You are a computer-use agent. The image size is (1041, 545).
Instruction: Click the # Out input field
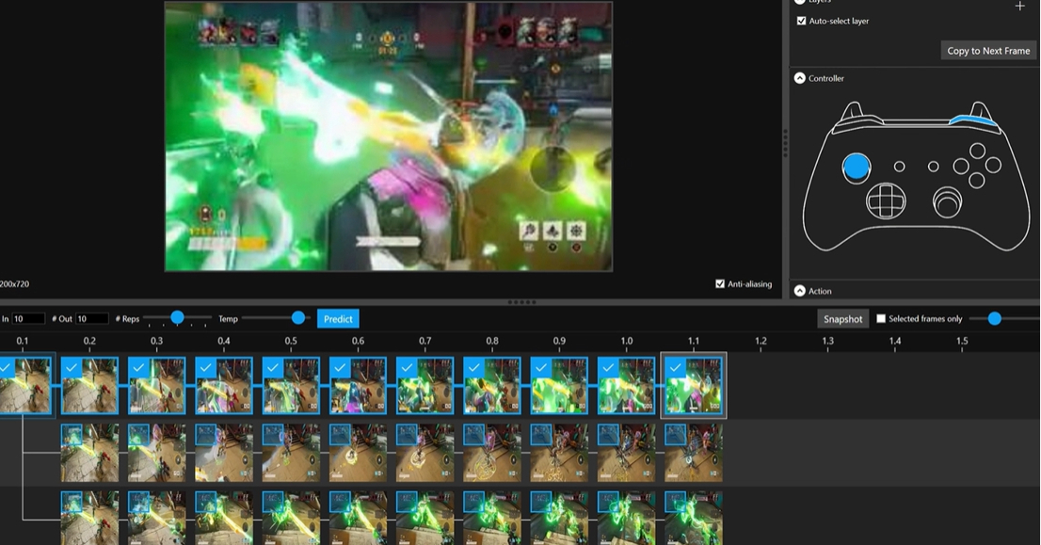click(x=91, y=319)
